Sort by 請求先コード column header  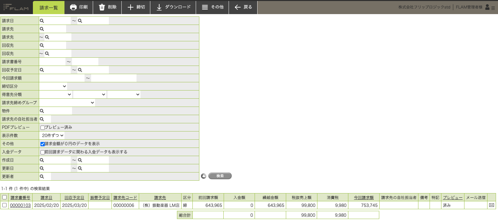125,198
